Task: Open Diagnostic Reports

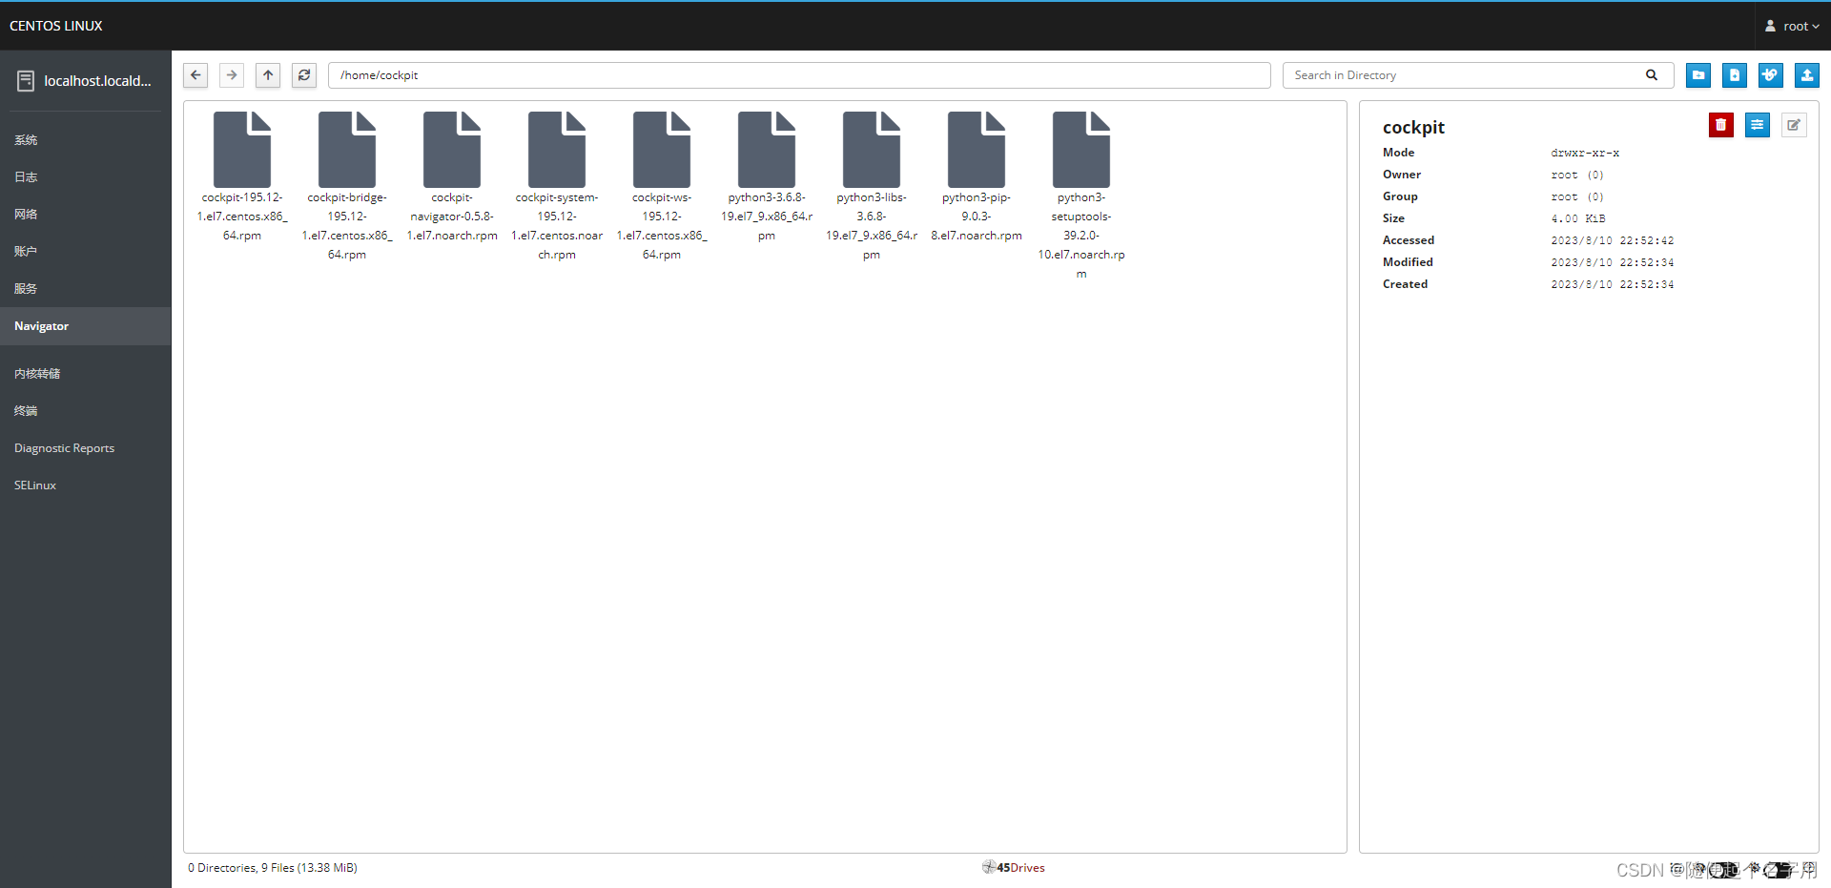Action: click(64, 447)
